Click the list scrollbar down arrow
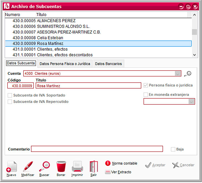 pos(195,55)
